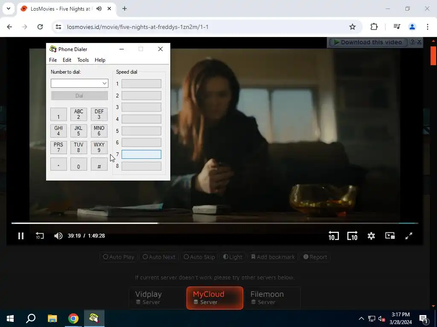Viewport: 437px width, 327px height.
Task: Toggle Auto Play option
Action: 119,257
